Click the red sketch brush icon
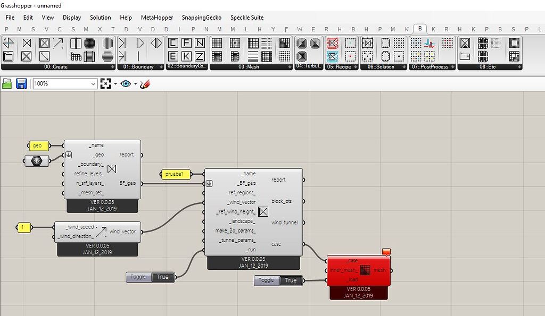Screen dimensions: 545x316 pyautogui.click(x=145, y=84)
